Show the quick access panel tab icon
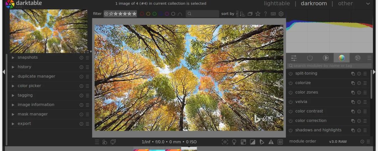Image resolution: width=378 pixels, height=151 pixels. pos(294,58)
